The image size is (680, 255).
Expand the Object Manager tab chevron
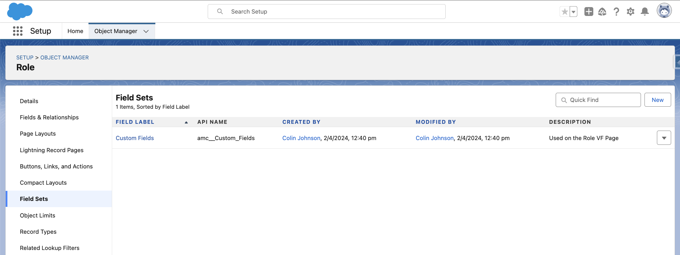(x=146, y=31)
